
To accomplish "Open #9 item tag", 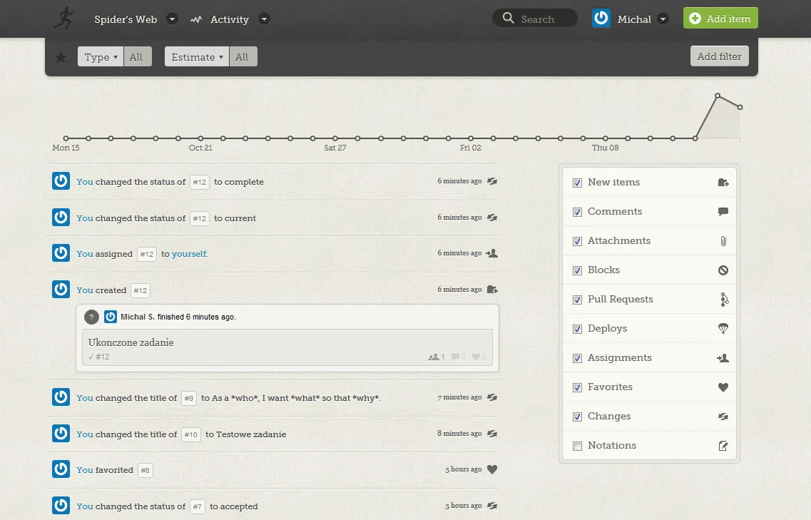I will coord(189,399).
